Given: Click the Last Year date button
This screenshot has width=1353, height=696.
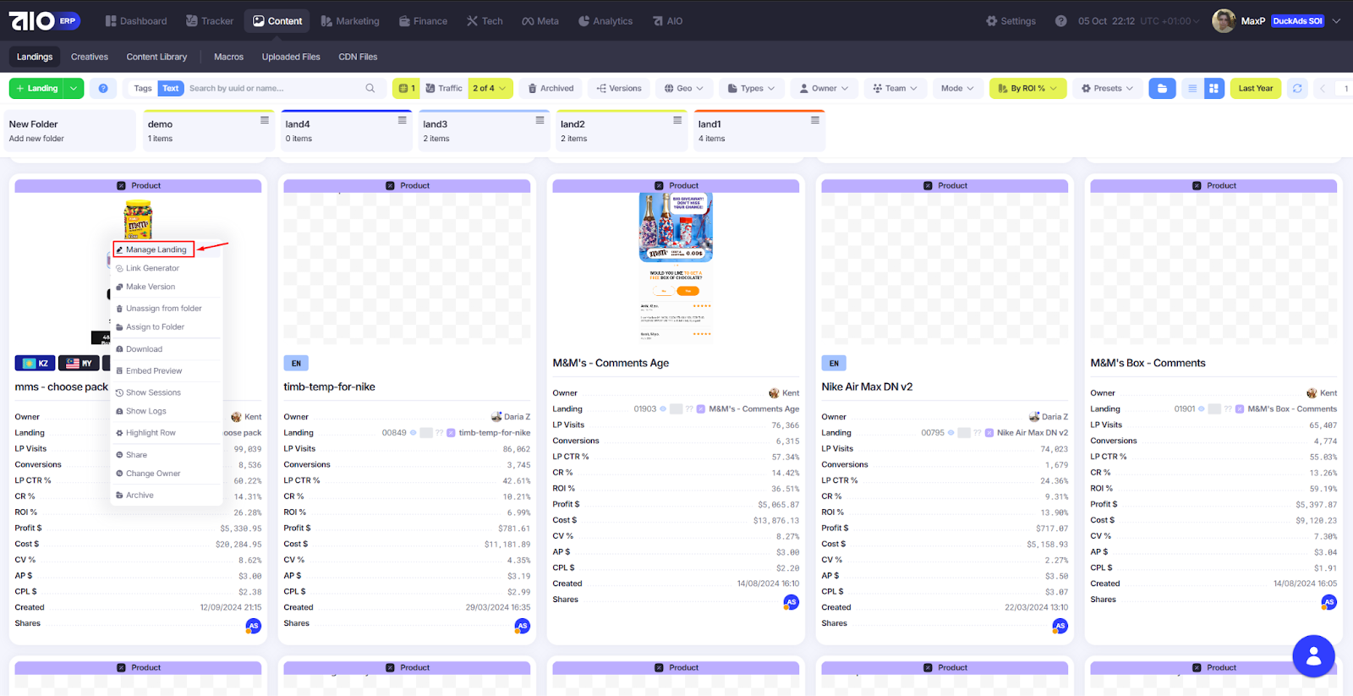Looking at the screenshot, I should point(1255,88).
